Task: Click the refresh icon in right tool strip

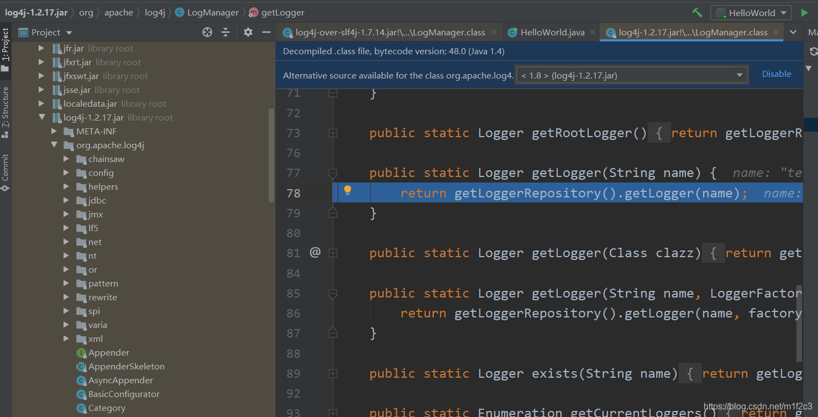Action: click(x=813, y=51)
